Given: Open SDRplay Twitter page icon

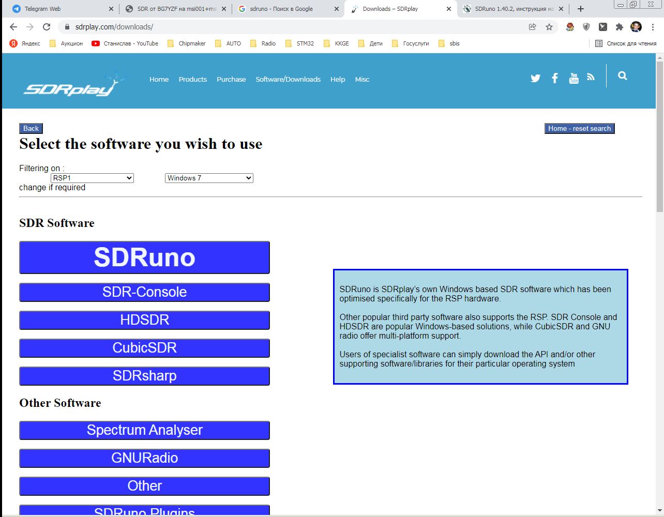Looking at the screenshot, I should (535, 78).
